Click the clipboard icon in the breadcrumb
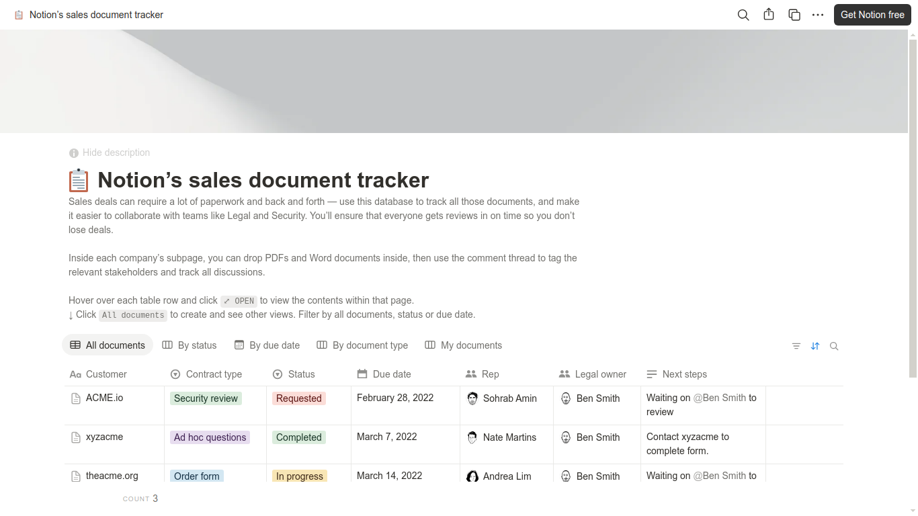 click(19, 15)
